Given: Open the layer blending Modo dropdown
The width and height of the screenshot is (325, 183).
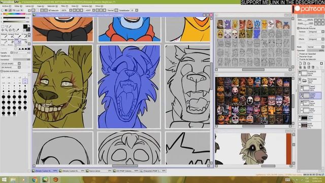Looking at the screenshot, I should 323,47.
